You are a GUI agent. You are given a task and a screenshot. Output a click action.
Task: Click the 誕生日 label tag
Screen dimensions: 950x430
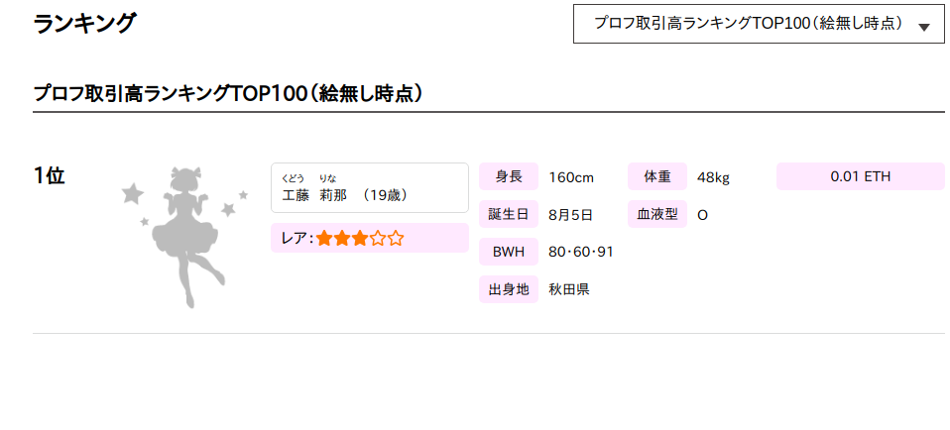point(509,214)
